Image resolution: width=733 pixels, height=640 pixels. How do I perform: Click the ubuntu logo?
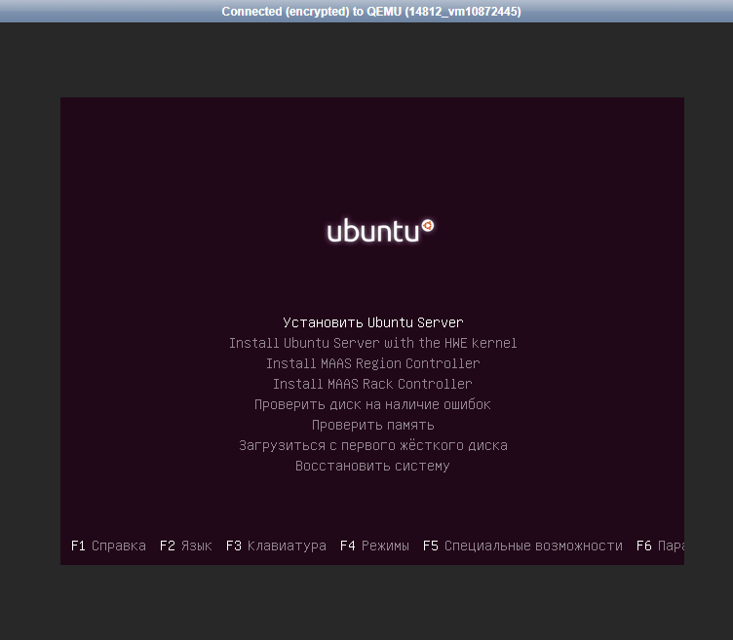[x=380, y=230]
